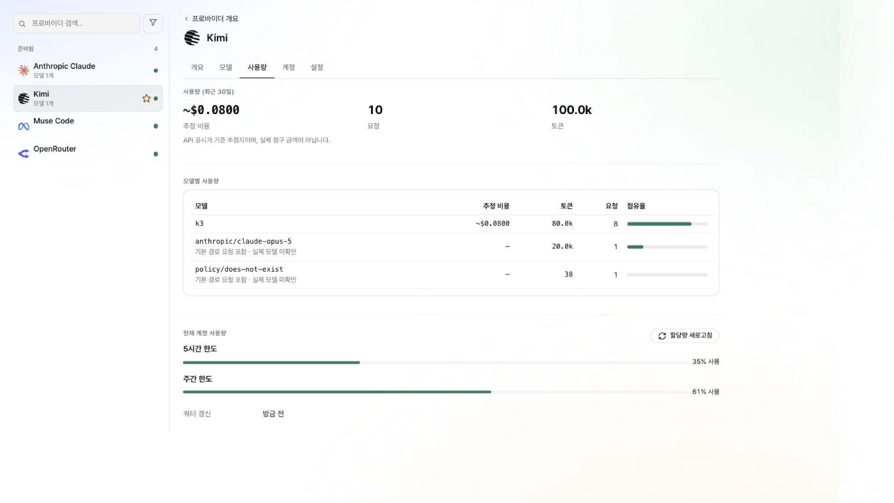Viewport: 894px width, 503px height.
Task: Click the k3 row ~$0.0800 cost cell
Action: click(493, 224)
